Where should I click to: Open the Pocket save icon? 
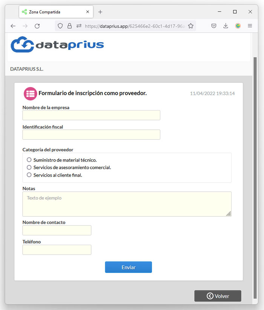point(214,26)
